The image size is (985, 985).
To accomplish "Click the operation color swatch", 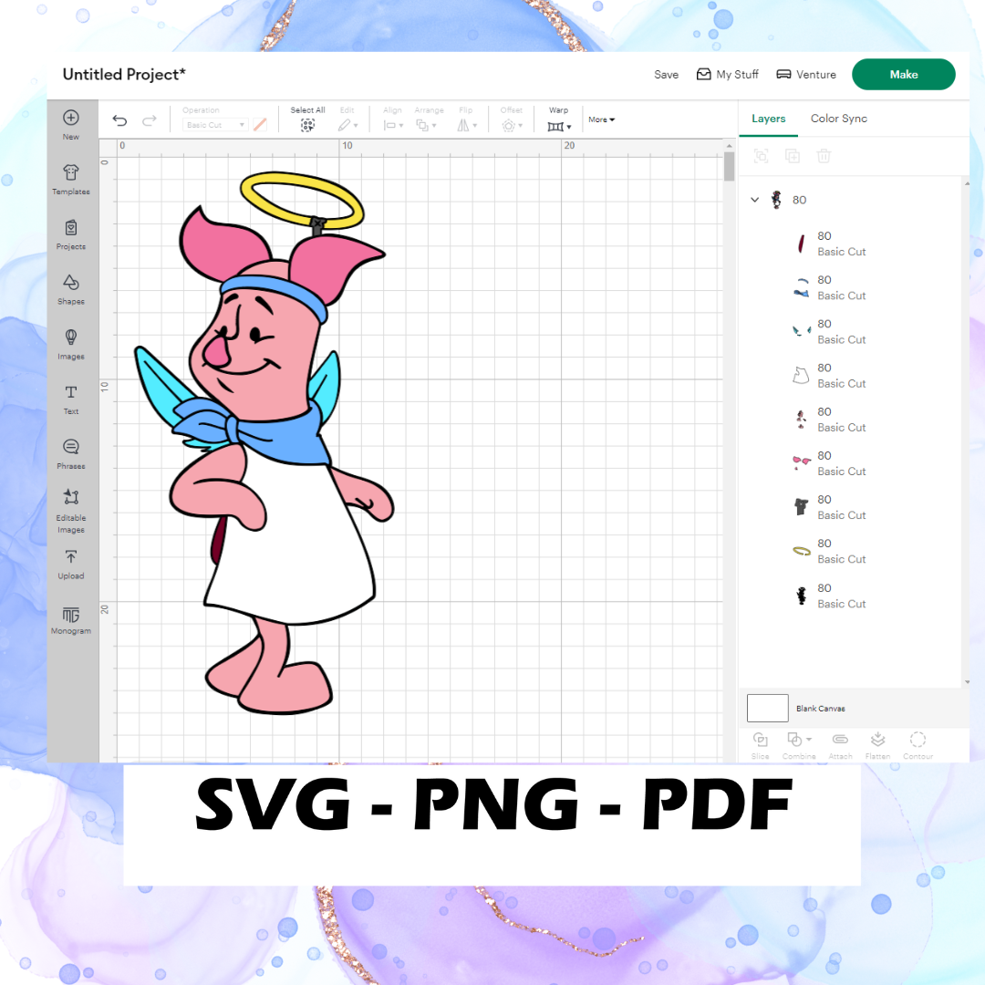I will 260,125.
